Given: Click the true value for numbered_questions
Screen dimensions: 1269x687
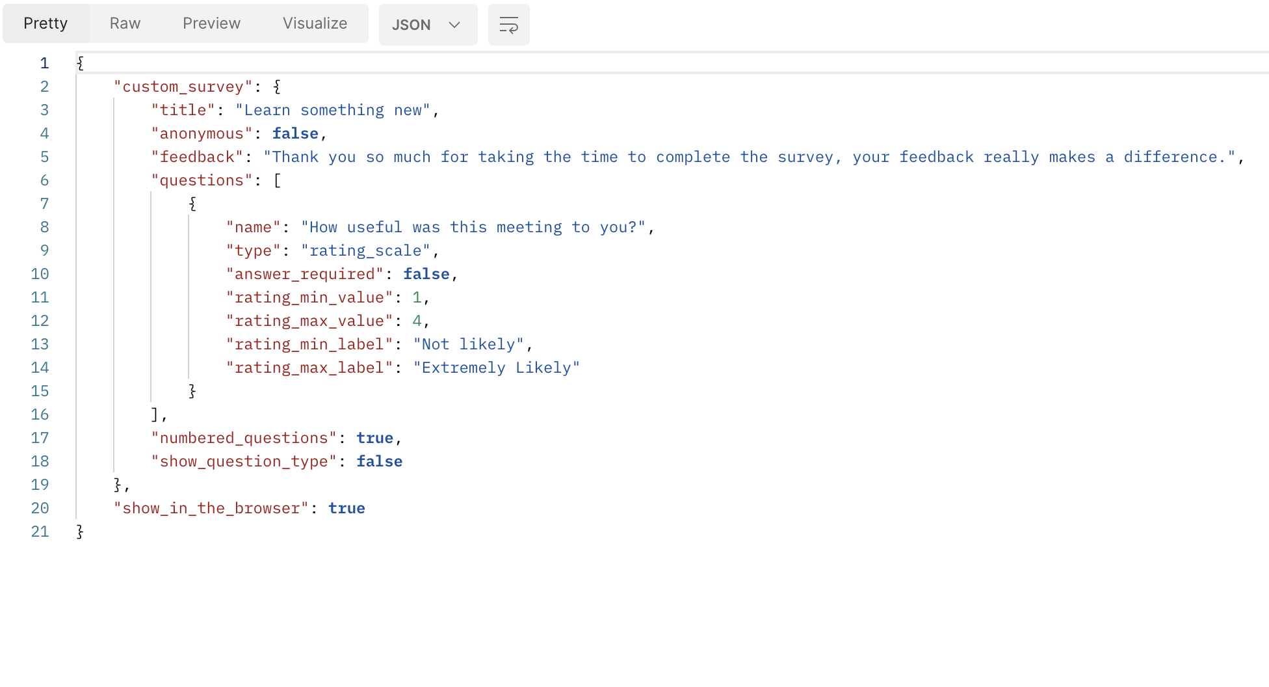Looking at the screenshot, I should (374, 438).
